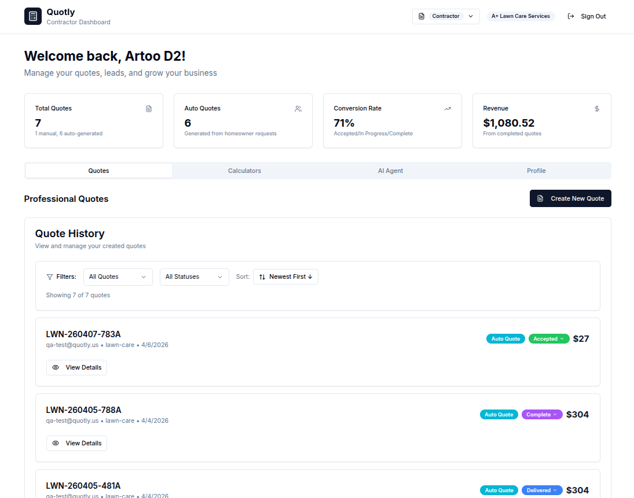
Task: Expand the All Quotes filter dropdown
Action: pyautogui.click(x=118, y=277)
